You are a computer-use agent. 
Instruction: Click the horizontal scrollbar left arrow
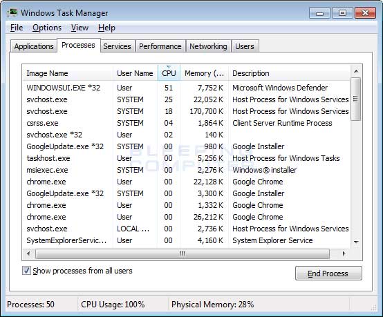coord(28,253)
